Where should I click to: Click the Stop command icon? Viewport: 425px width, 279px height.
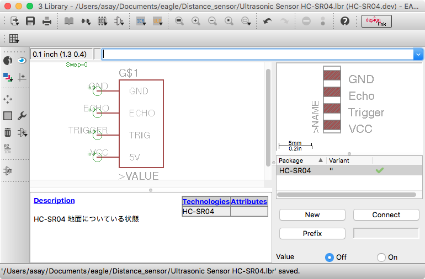point(306,21)
